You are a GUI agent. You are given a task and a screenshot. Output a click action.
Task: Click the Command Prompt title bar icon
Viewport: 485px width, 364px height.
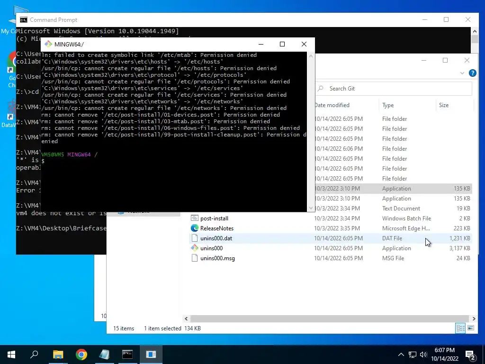(24, 20)
